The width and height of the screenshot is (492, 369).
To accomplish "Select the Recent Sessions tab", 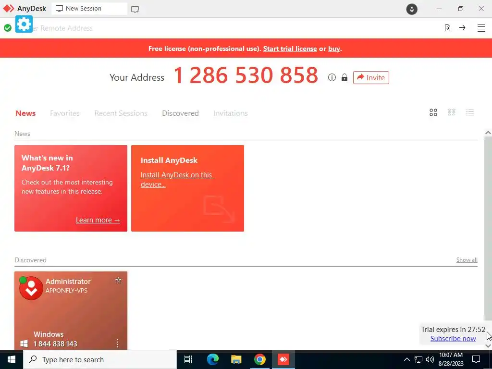I will (121, 113).
